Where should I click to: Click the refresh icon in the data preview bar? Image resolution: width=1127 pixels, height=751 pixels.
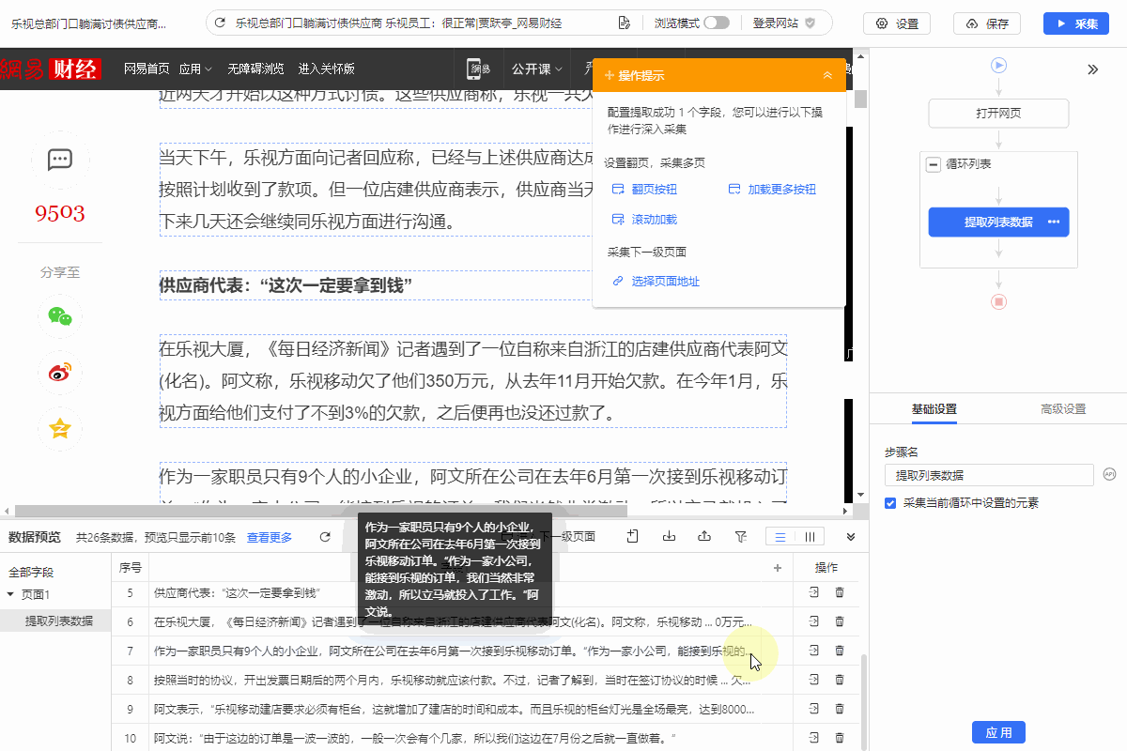click(x=325, y=537)
